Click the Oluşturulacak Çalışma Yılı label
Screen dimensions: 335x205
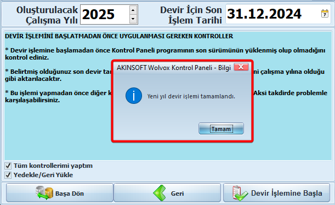(47, 15)
